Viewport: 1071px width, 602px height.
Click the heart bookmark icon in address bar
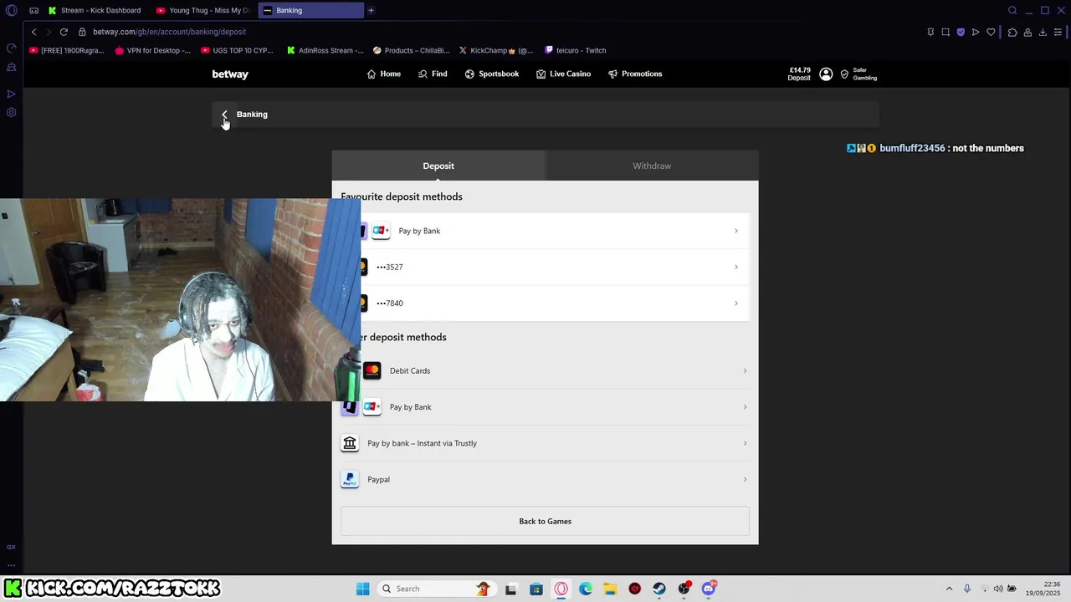point(991,32)
